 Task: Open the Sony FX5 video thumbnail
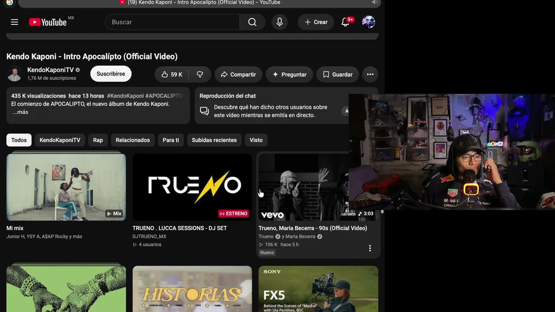[318, 289]
